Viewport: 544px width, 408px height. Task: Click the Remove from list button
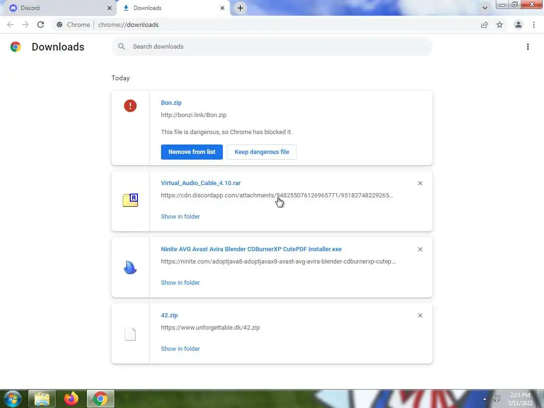192,152
